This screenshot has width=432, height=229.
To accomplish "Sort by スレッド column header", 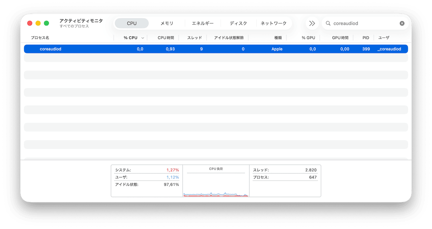I will [x=194, y=38].
